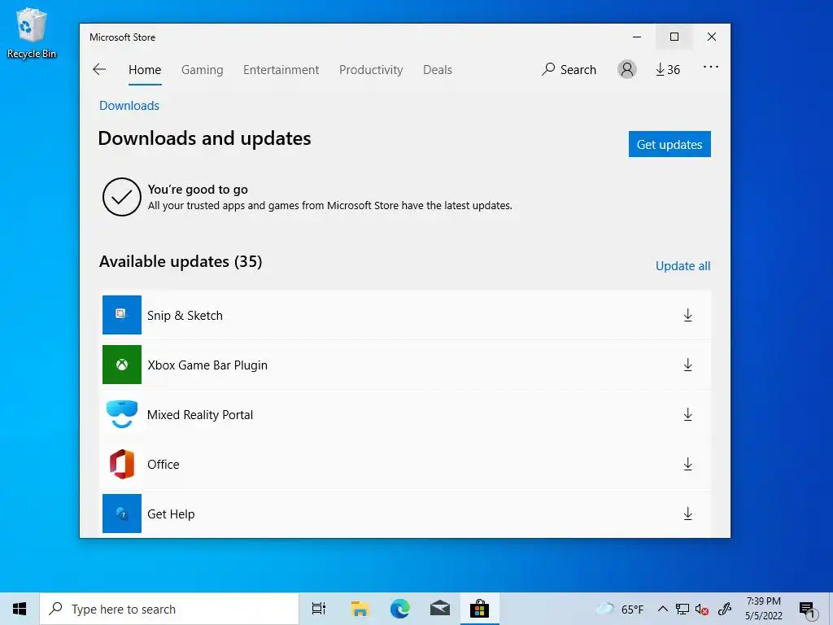Screen dimensions: 833x625
Task: Click the Snip & Sketch app icon
Action: click(122, 315)
